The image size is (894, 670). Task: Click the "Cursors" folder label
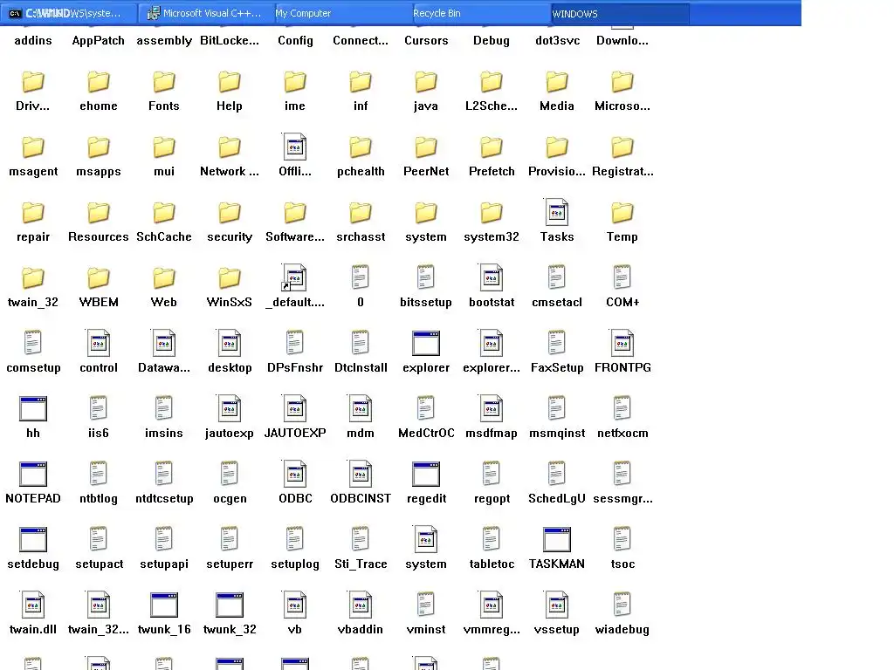click(426, 40)
